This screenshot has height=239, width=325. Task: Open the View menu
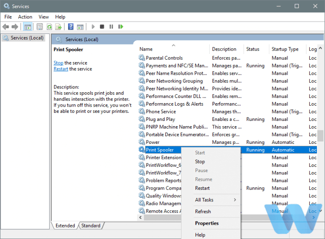(x=43, y=17)
